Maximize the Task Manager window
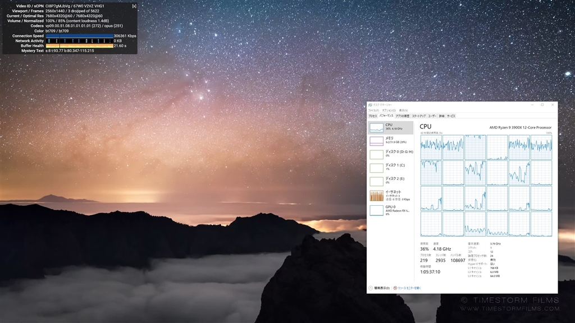 click(542, 105)
